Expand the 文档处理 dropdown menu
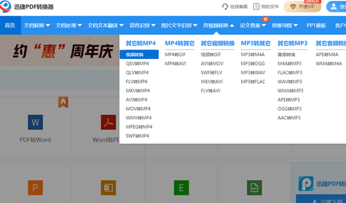346x203 pixels. pyautogui.click(x=69, y=25)
